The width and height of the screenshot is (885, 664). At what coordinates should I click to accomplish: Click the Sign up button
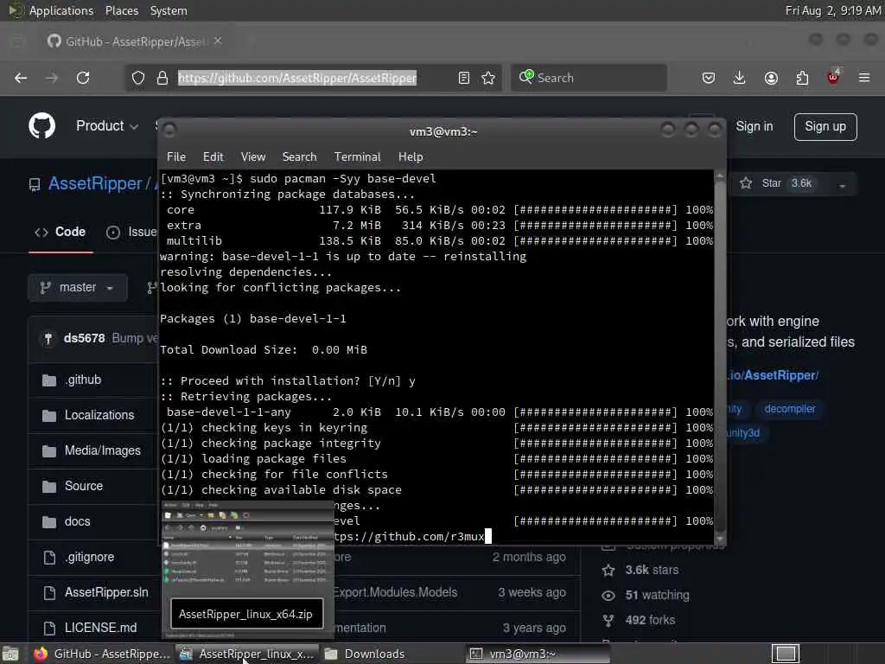click(825, 126)
